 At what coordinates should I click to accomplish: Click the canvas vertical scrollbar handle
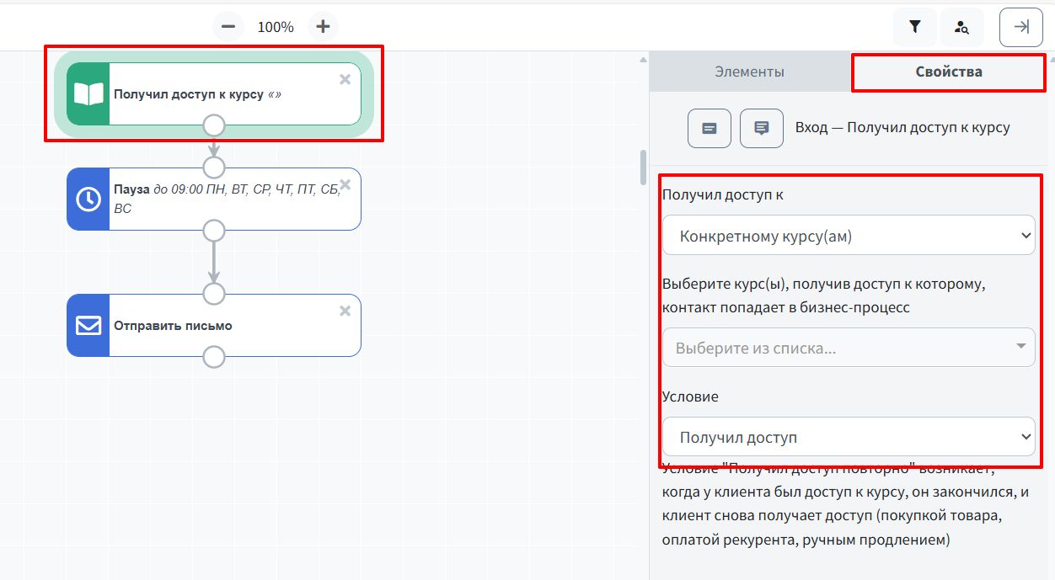[x=645, y=167]
